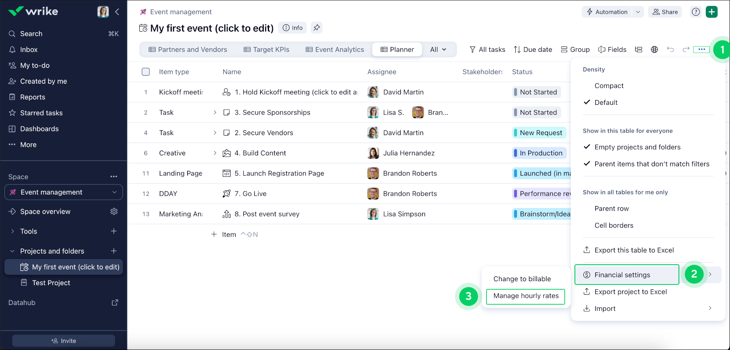Click the undo arrow in toolbar

[x=670, y=49]
